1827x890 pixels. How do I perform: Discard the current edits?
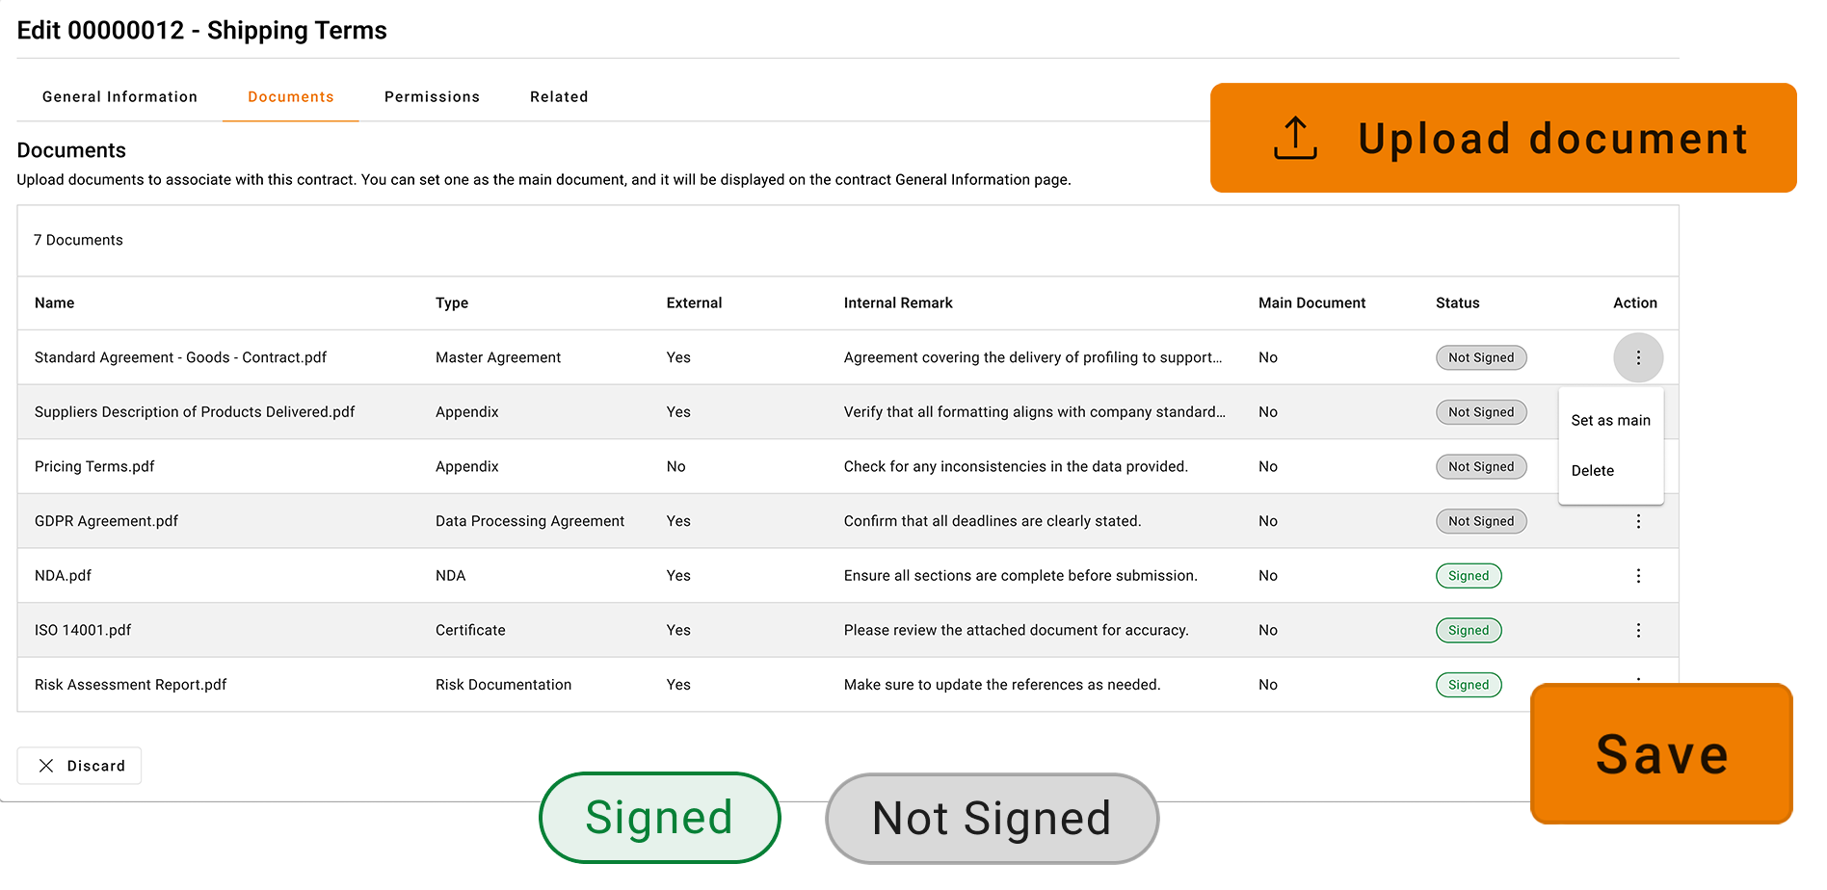pos(80,766)
